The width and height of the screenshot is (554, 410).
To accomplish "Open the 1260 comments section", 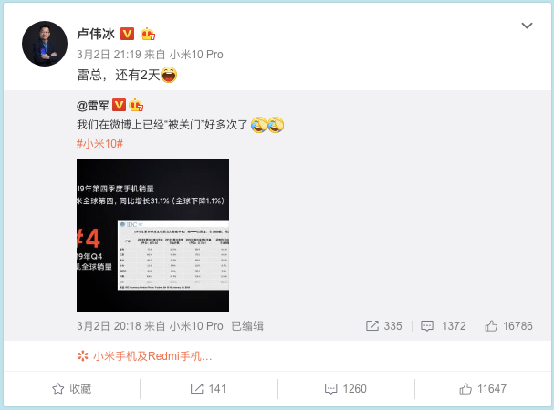I will [x=346, y=389].
